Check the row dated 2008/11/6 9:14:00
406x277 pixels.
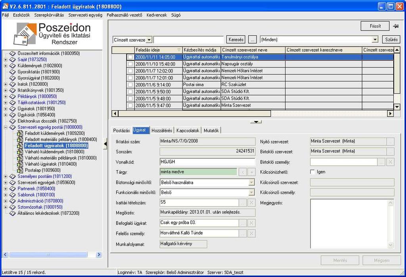[130, 85]
